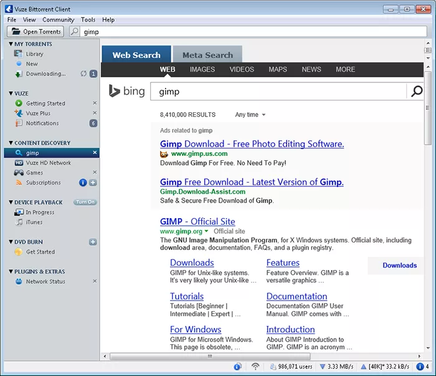Click download speed 3.33 MB/s indicator
The height and width of the screenshot is (376, 436).
click(336, 367)
